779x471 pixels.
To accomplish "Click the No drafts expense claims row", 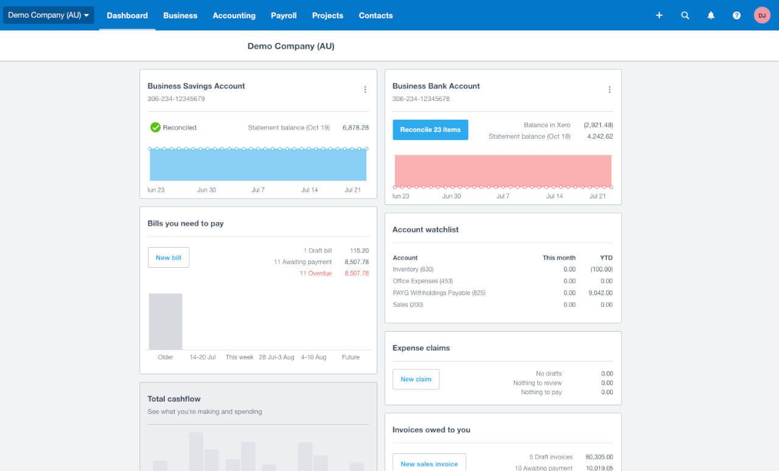I will tap(549, 374).
